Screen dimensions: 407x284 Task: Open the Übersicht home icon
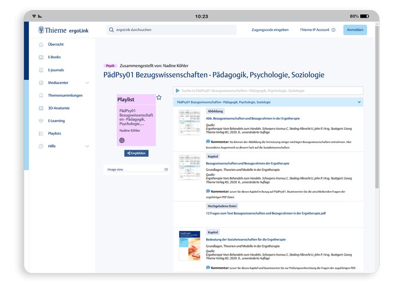pyautogui.click(x=41, y=45)
